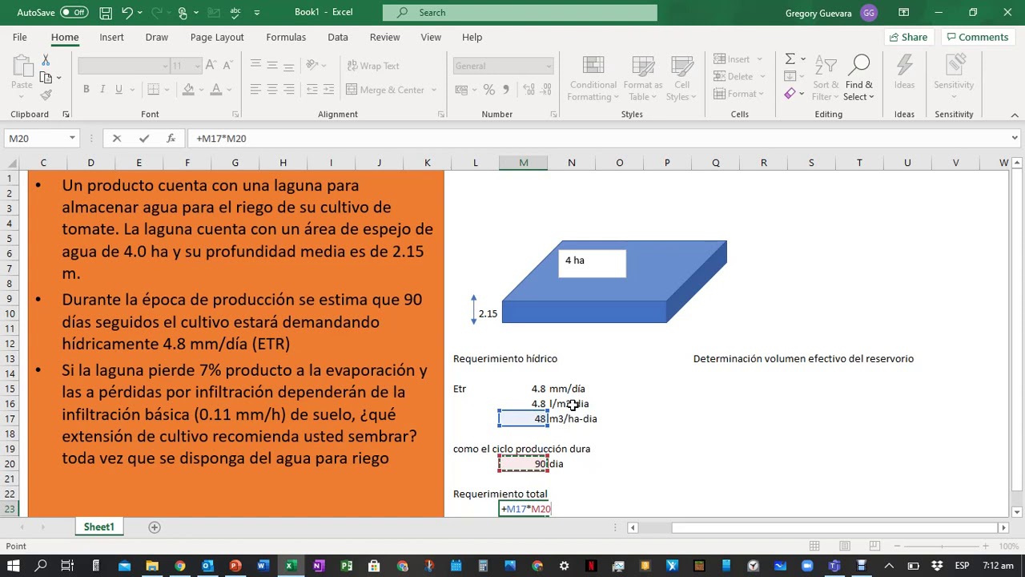Click the AutoSum sigma icon

(x=790, y=59)
